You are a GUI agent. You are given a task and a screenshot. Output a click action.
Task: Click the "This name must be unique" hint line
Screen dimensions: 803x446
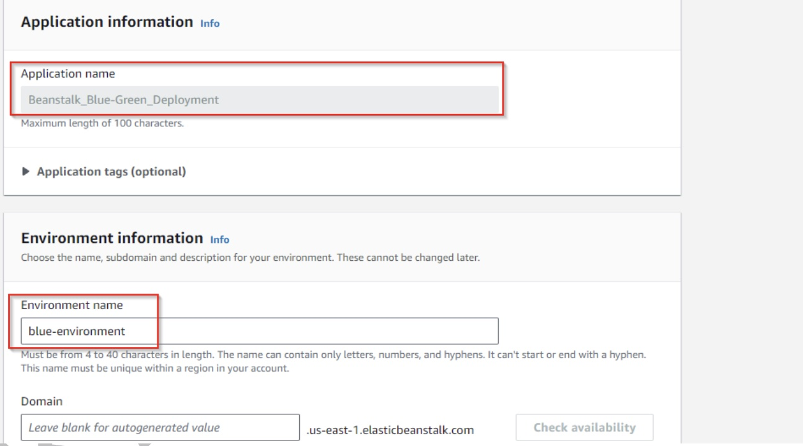point(155,369)
